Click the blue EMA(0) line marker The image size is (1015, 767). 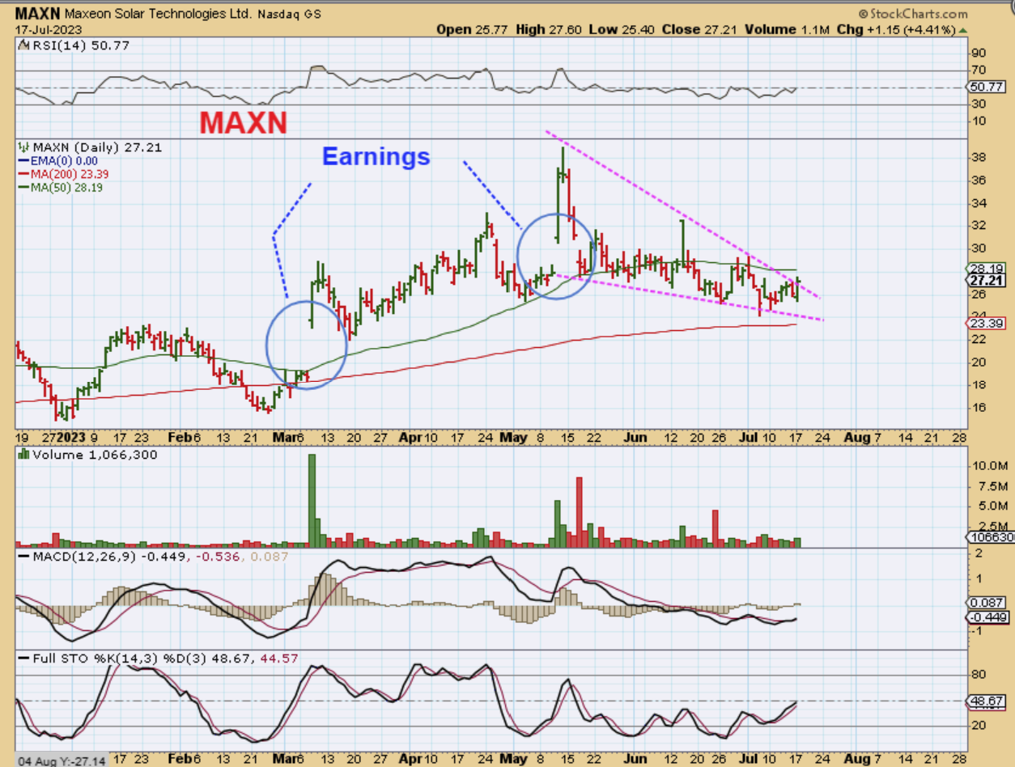click(23, 162)
